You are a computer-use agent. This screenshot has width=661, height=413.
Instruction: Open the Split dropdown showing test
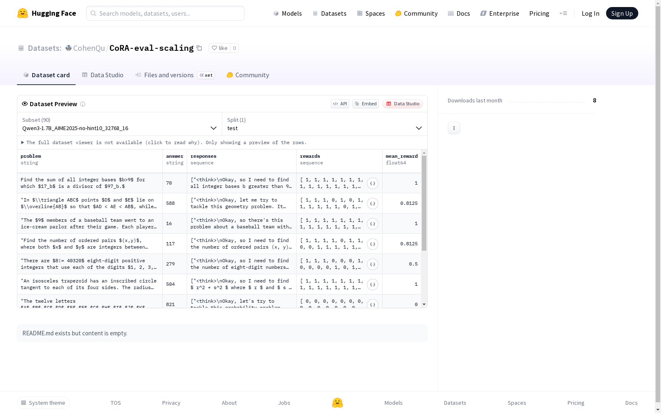[325, 124]
